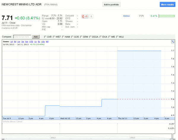
Task: Click the Tue Jul 9 axis label
Action: pyautogui.click(x=7, y=118)
